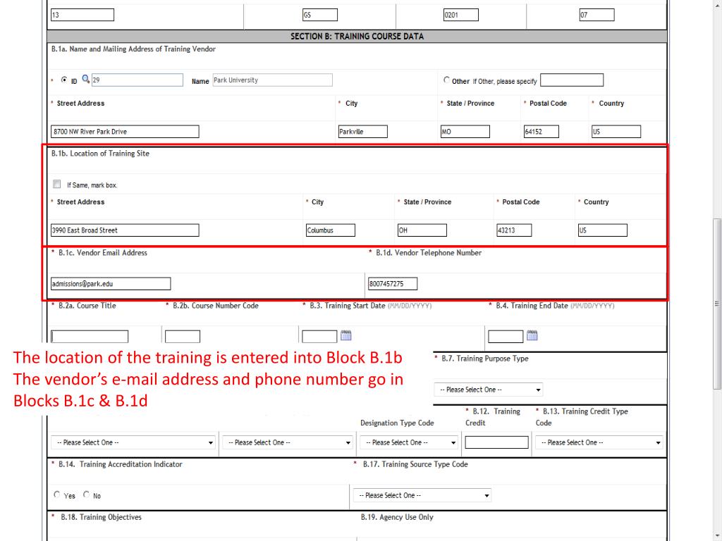The width and height of the screenshot is (722, 541).
Task: Open the Designation Type Code dropdown
Action: 409,442
